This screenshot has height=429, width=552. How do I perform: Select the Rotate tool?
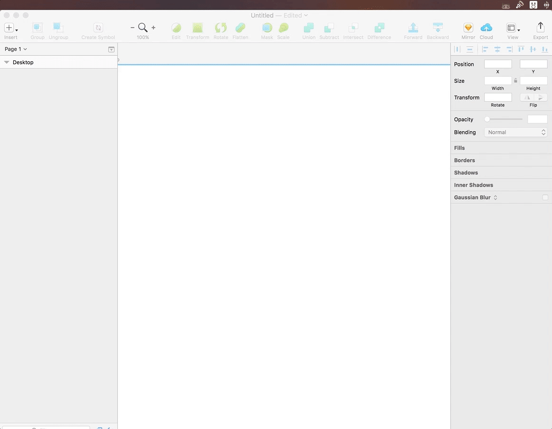point(221,28)
